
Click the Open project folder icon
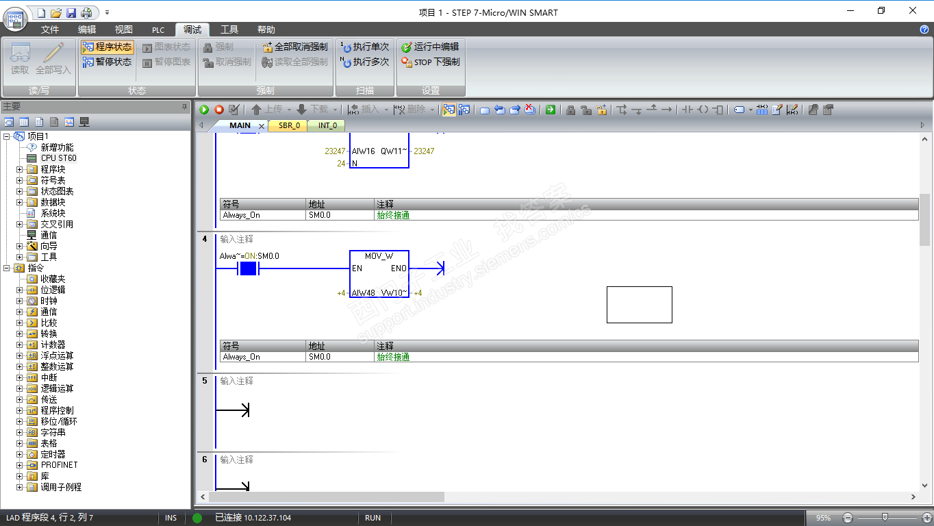(56, 12)
